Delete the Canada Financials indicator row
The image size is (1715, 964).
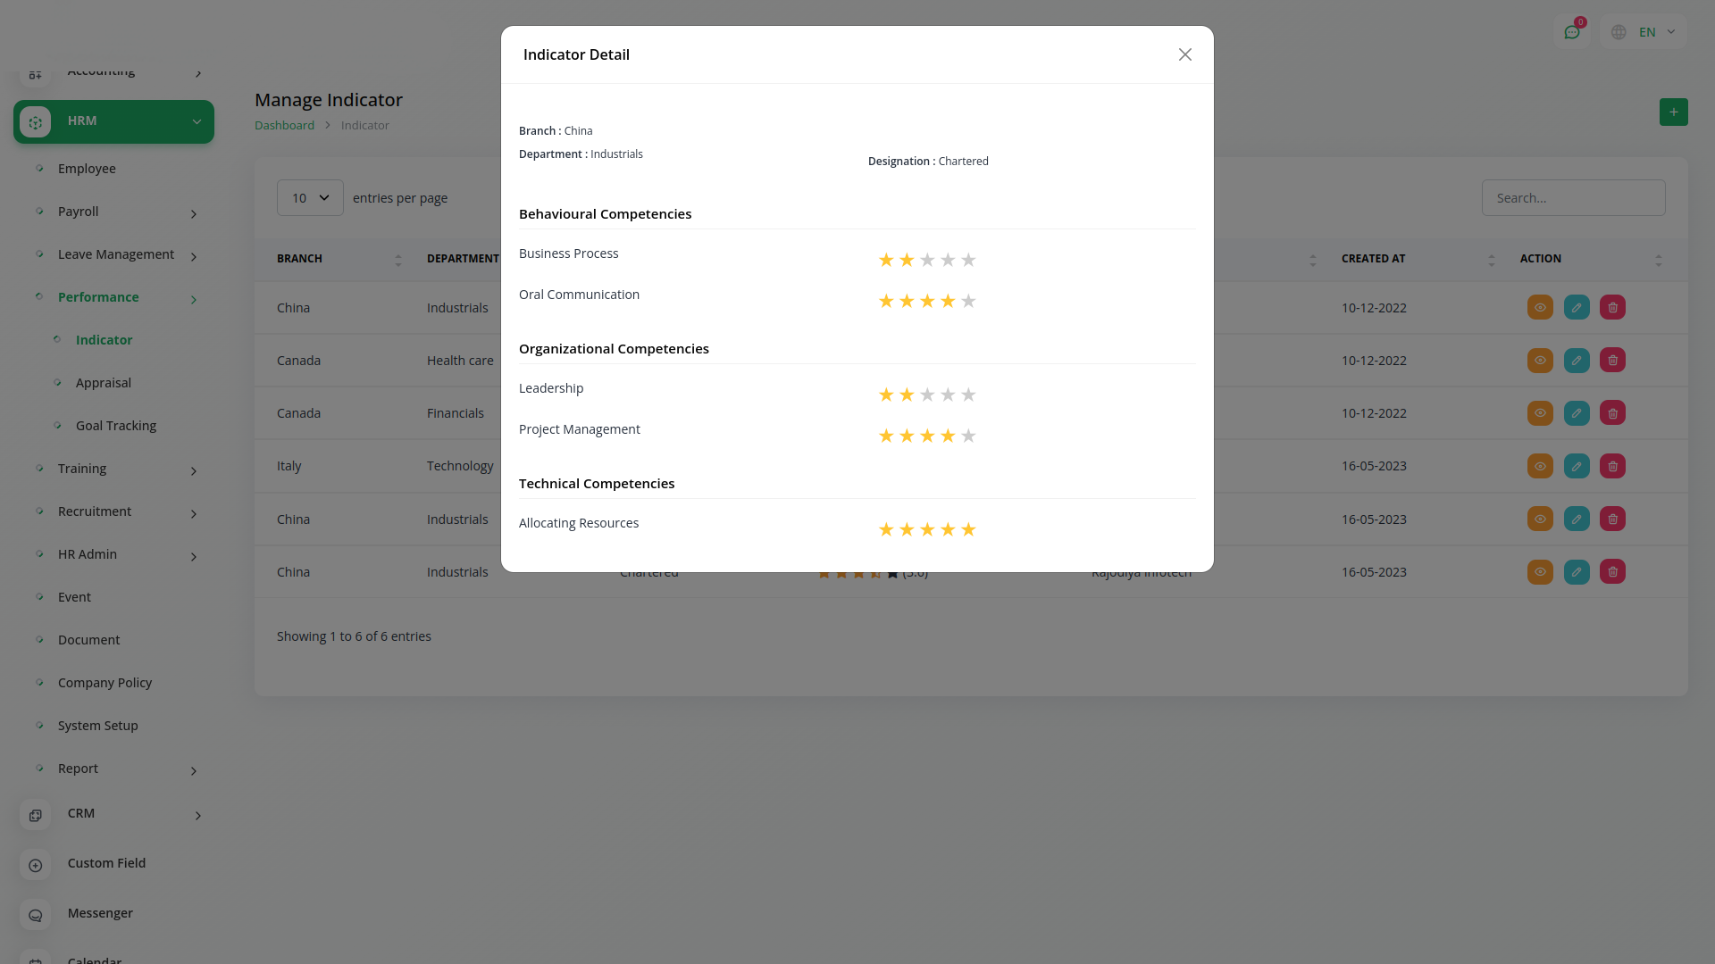click(1612, 413)
